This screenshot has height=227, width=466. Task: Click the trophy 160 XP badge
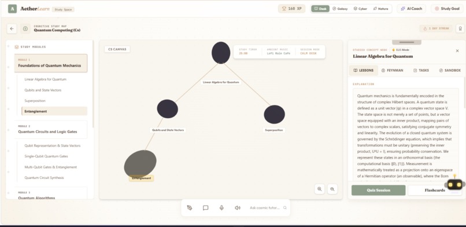point(291,9)
